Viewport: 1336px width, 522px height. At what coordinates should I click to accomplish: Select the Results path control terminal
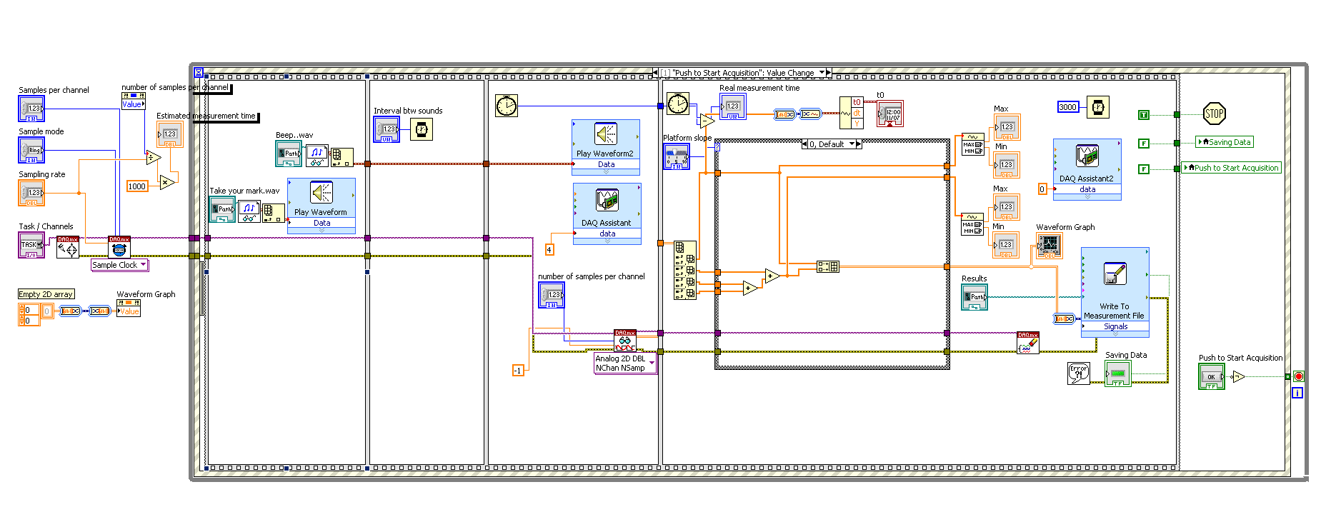(974, 297)
